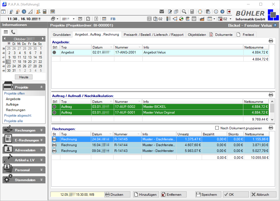This screenshot has width=280, height=201.
Task: Toggle status circle of Angebot Velux row
Action: [x=55, y=52]
